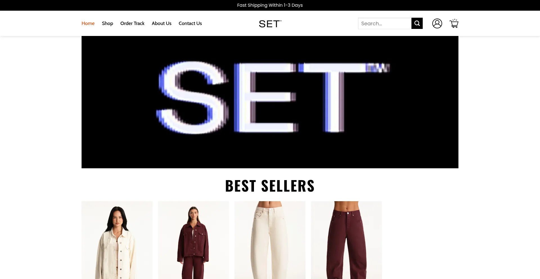Go to the Home menu item
The image size is (540, 279).
(x=88, y=23)
